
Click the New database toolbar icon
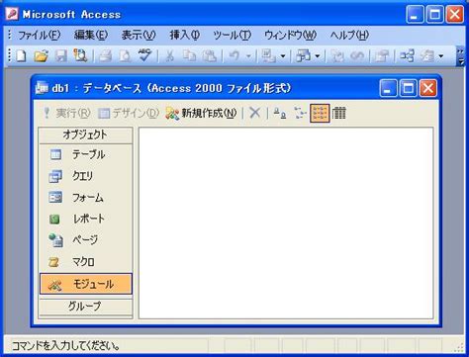22,56
